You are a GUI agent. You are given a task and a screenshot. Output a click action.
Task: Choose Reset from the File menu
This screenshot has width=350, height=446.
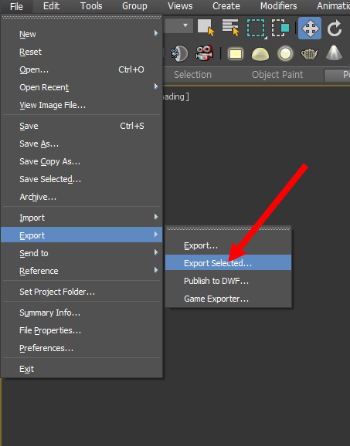coord(82,52)
